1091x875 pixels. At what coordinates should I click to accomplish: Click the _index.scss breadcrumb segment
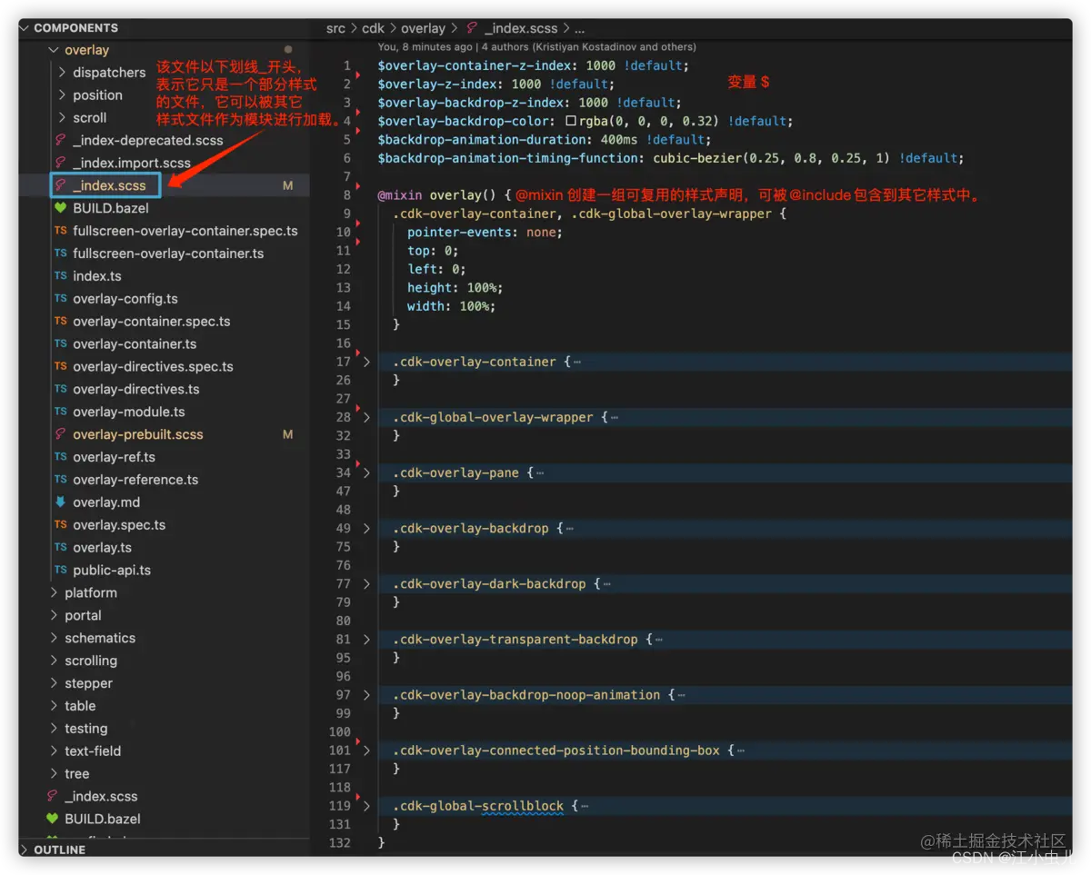click(521, 28)
